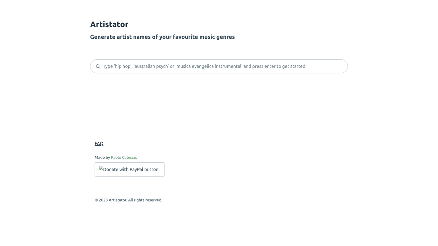Click 'press enter to get started' hint
This screenshot has height=246, width=438.
tap(279, 66)
